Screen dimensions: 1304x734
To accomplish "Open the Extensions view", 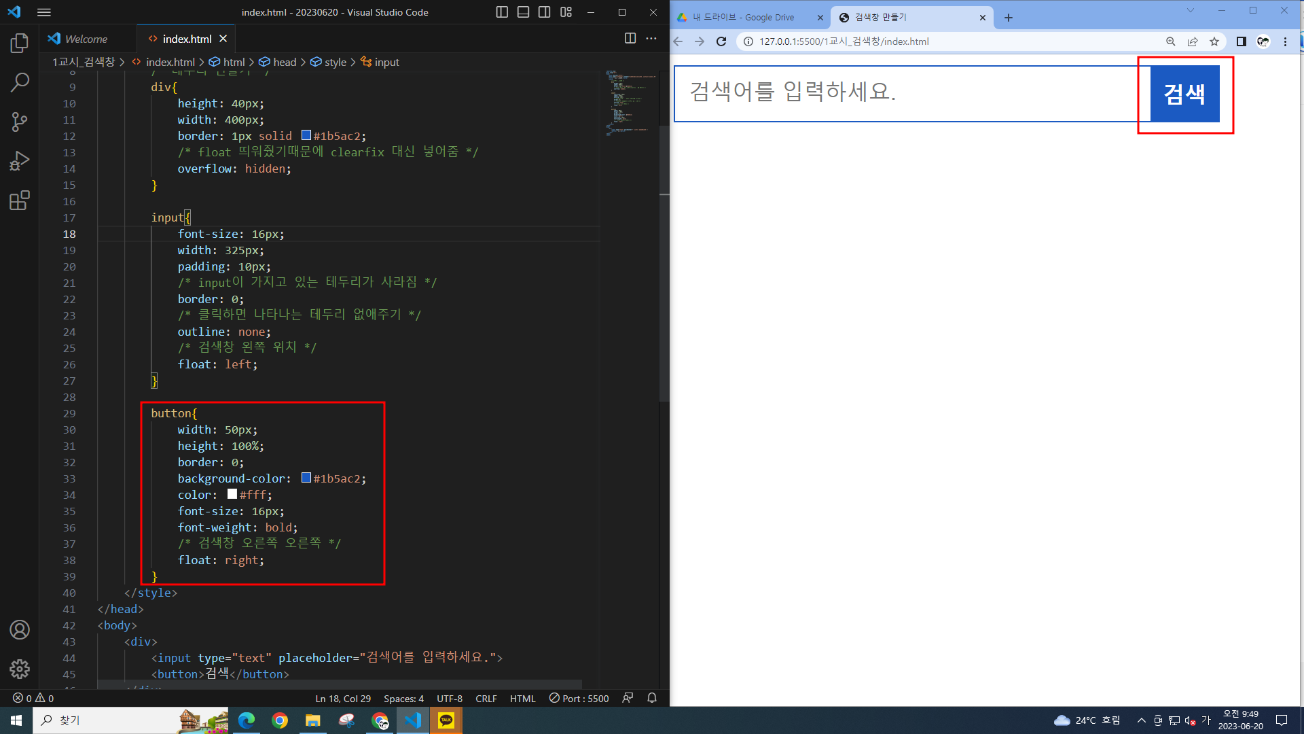I will point(20,200).
